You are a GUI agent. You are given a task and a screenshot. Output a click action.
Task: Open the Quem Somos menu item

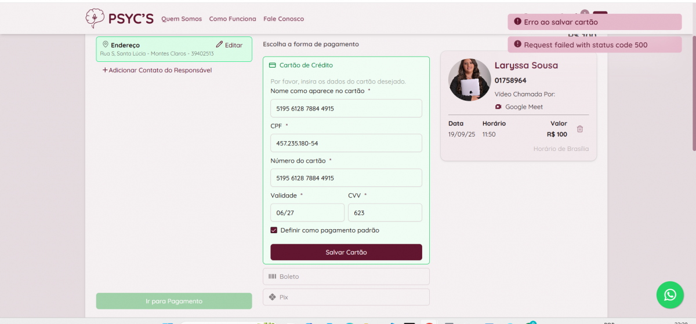click(182, 19)
